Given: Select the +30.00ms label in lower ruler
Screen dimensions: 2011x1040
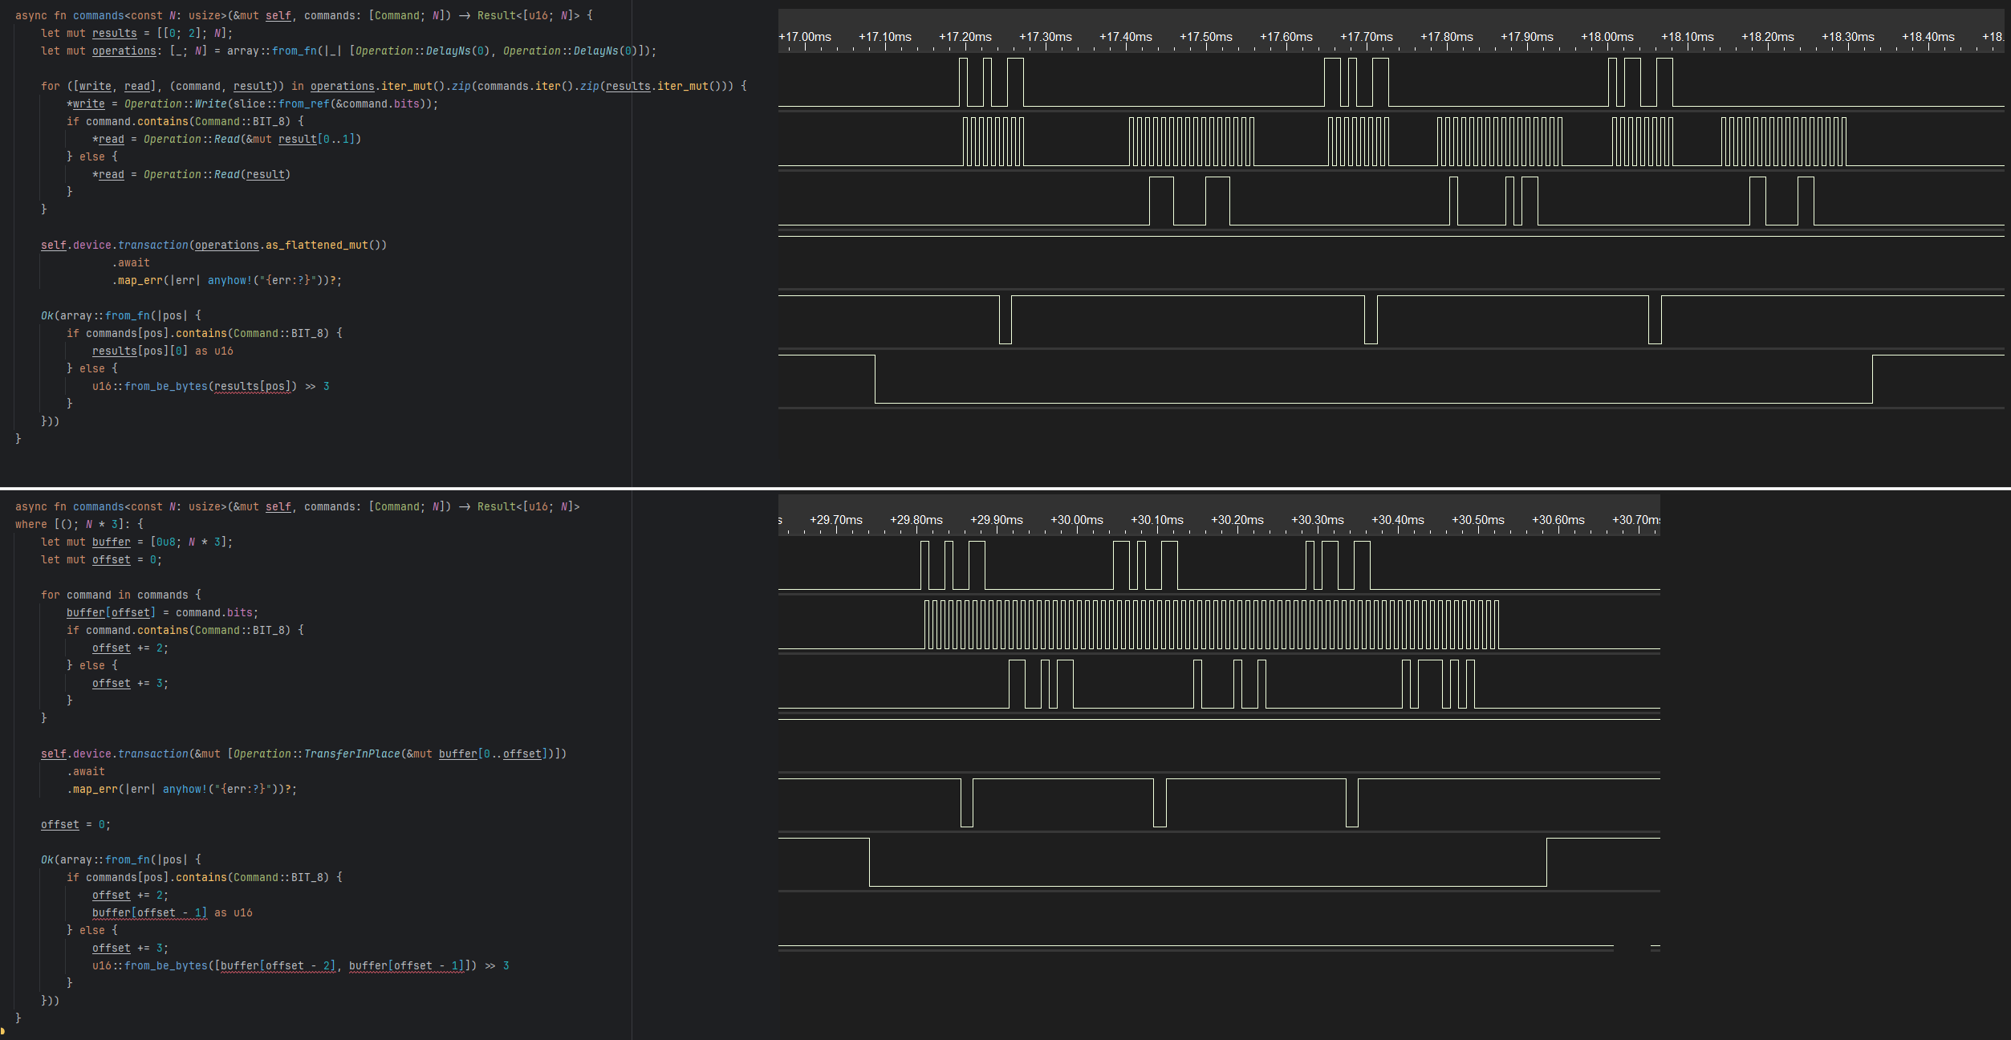Looking at the screenshot, I should (x=1076, y=520).
